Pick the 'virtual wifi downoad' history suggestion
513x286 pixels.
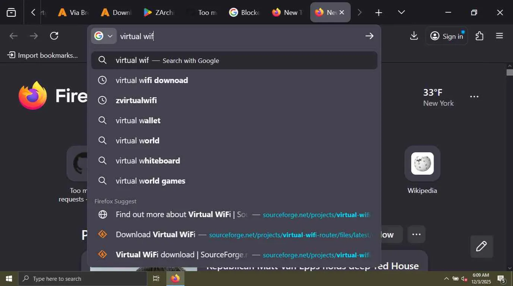[x=234, y=80]
